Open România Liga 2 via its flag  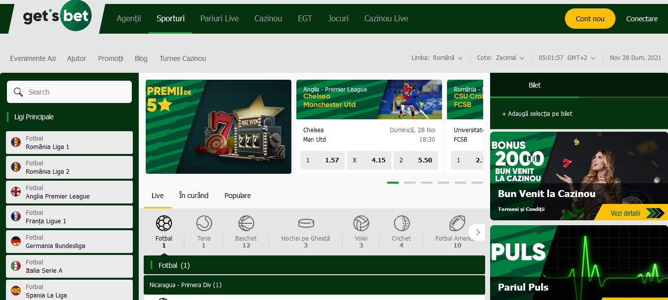(x=16, y=167)
